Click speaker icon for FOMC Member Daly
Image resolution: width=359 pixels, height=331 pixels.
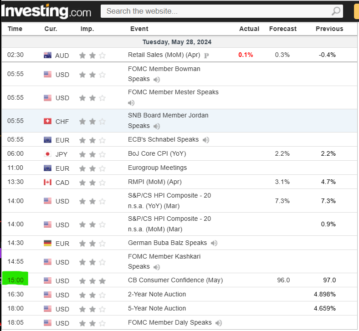coord(219,323)
